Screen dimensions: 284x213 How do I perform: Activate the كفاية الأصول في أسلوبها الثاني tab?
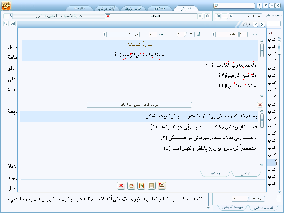[x=59, y=16]
